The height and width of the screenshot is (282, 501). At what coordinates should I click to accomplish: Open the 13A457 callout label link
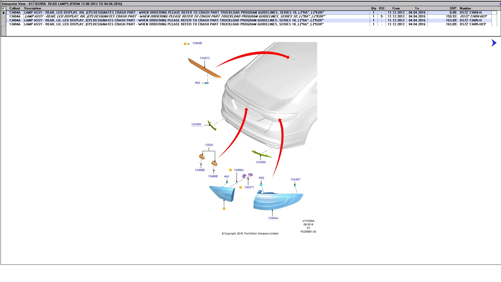pyautogui.click(x=295, y=179)
